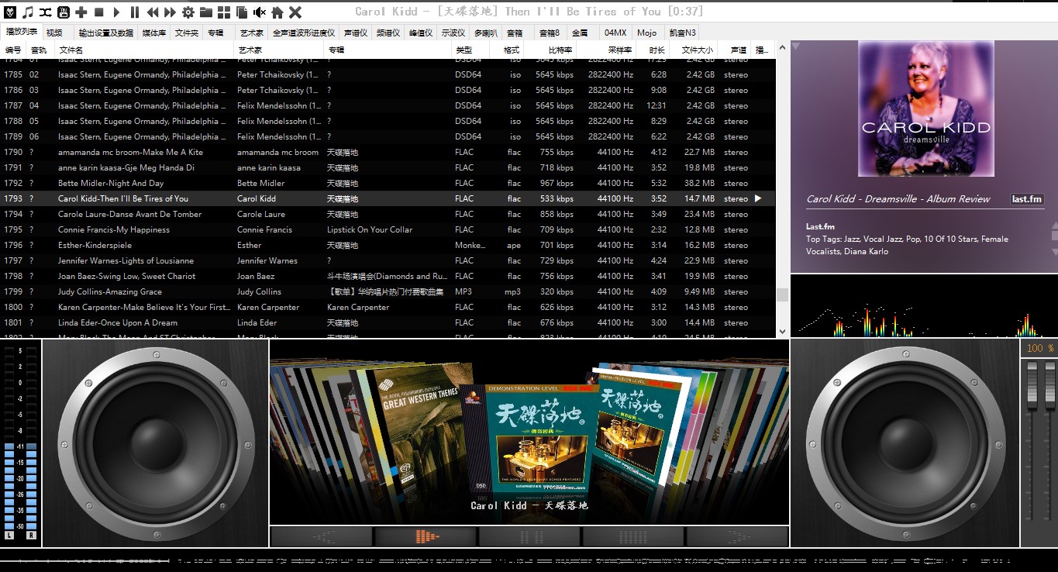
Task: Click the last.fm link badge
Action: point(1026,199)
